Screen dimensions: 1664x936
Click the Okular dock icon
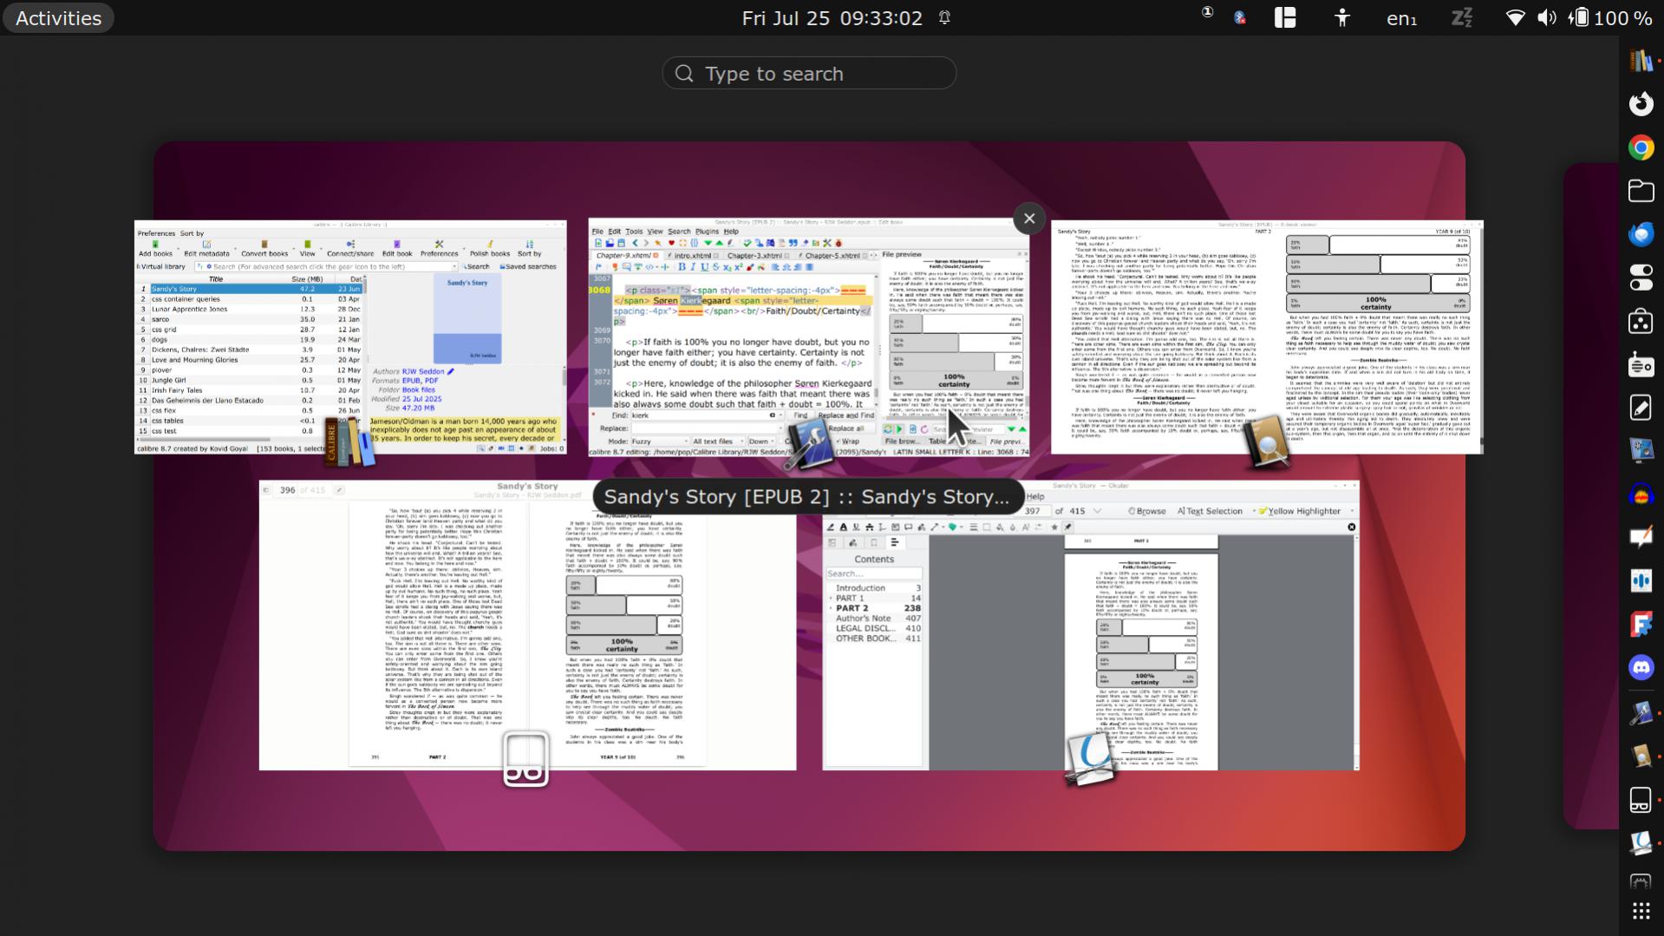tap(1640, 842)
